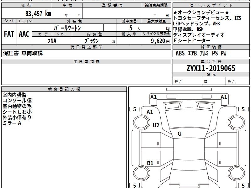
Task: Click the 高さ dimension cell
Action: (x=238, y=81)
